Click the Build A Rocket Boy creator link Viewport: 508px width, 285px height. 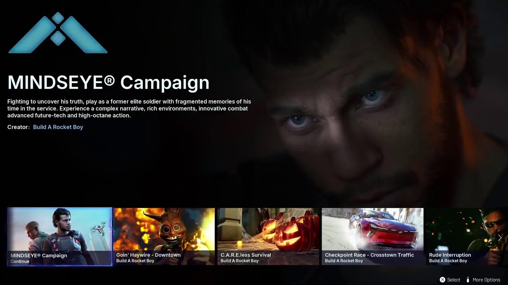point(58,127)
